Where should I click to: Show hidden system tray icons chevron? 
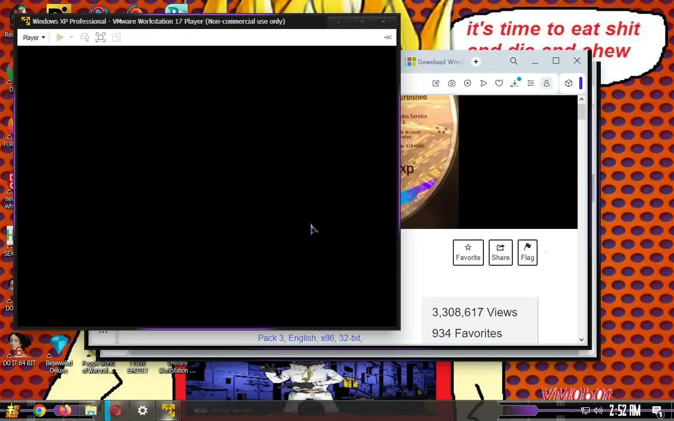tap(573, 410)
